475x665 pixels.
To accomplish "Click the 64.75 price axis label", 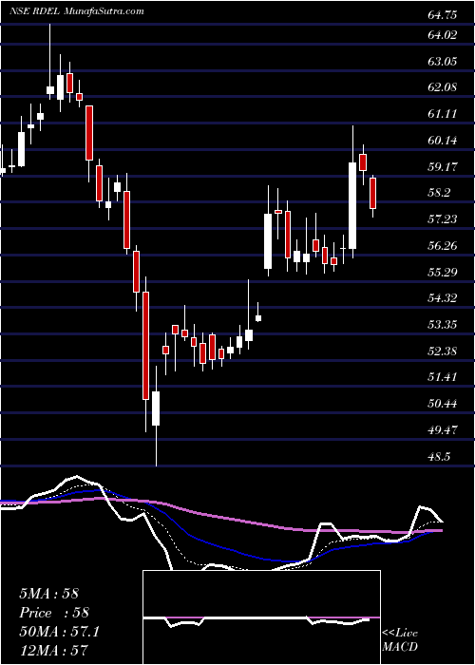I will [443, 15].
